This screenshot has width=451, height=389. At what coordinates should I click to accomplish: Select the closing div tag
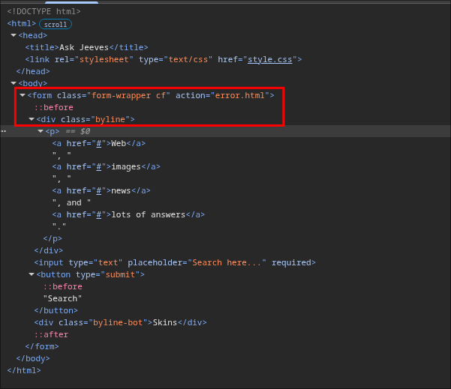(x=49, y=250)
